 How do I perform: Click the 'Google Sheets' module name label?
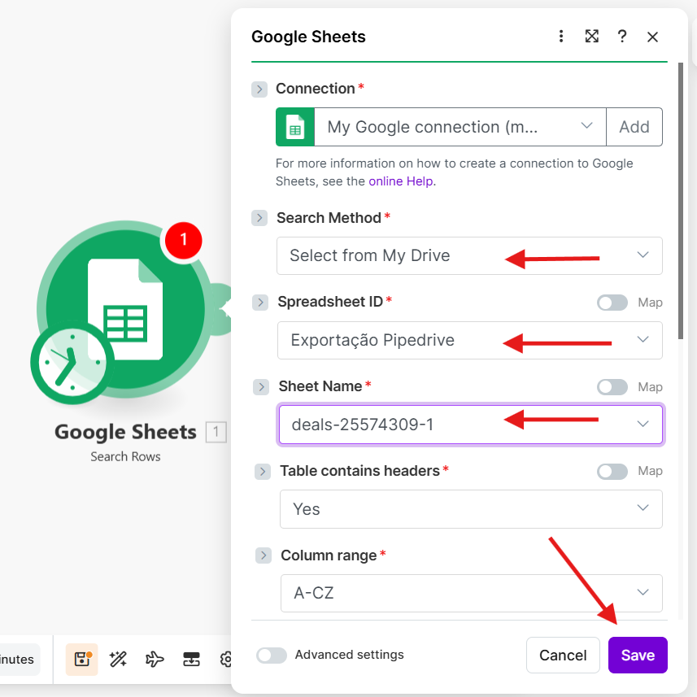(x=125, y=432)
